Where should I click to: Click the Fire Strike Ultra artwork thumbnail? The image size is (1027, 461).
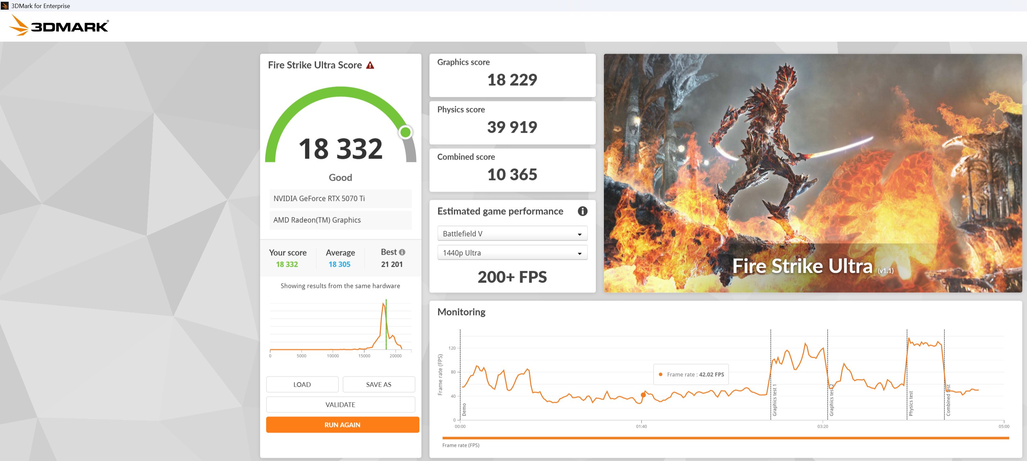[x=813, y=173]
